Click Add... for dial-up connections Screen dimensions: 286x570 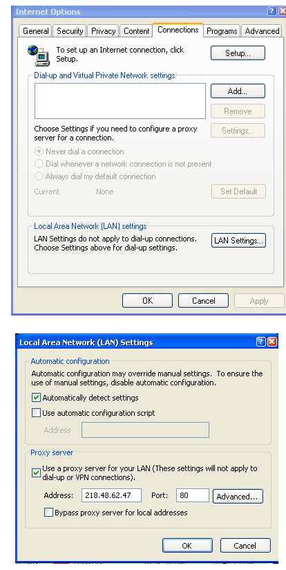238,91
